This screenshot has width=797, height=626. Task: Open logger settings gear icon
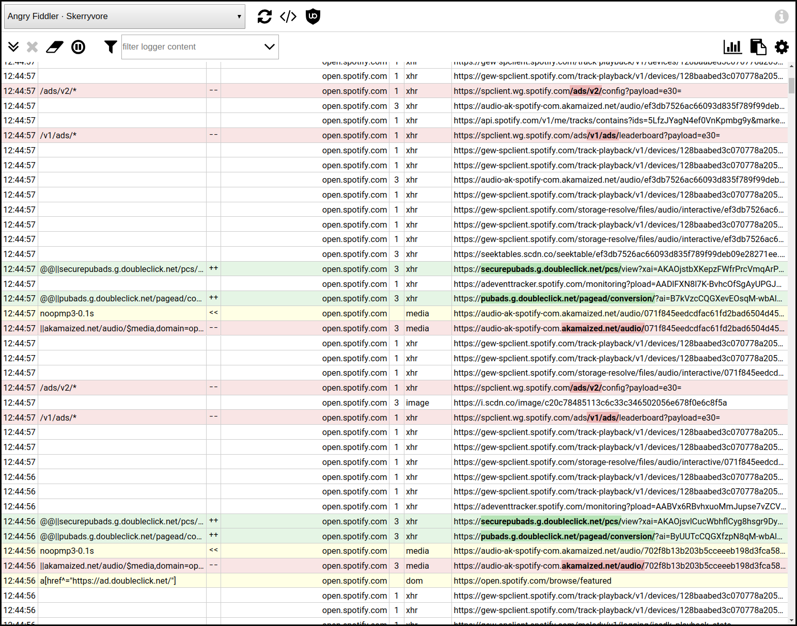click(x=782, y=47)
